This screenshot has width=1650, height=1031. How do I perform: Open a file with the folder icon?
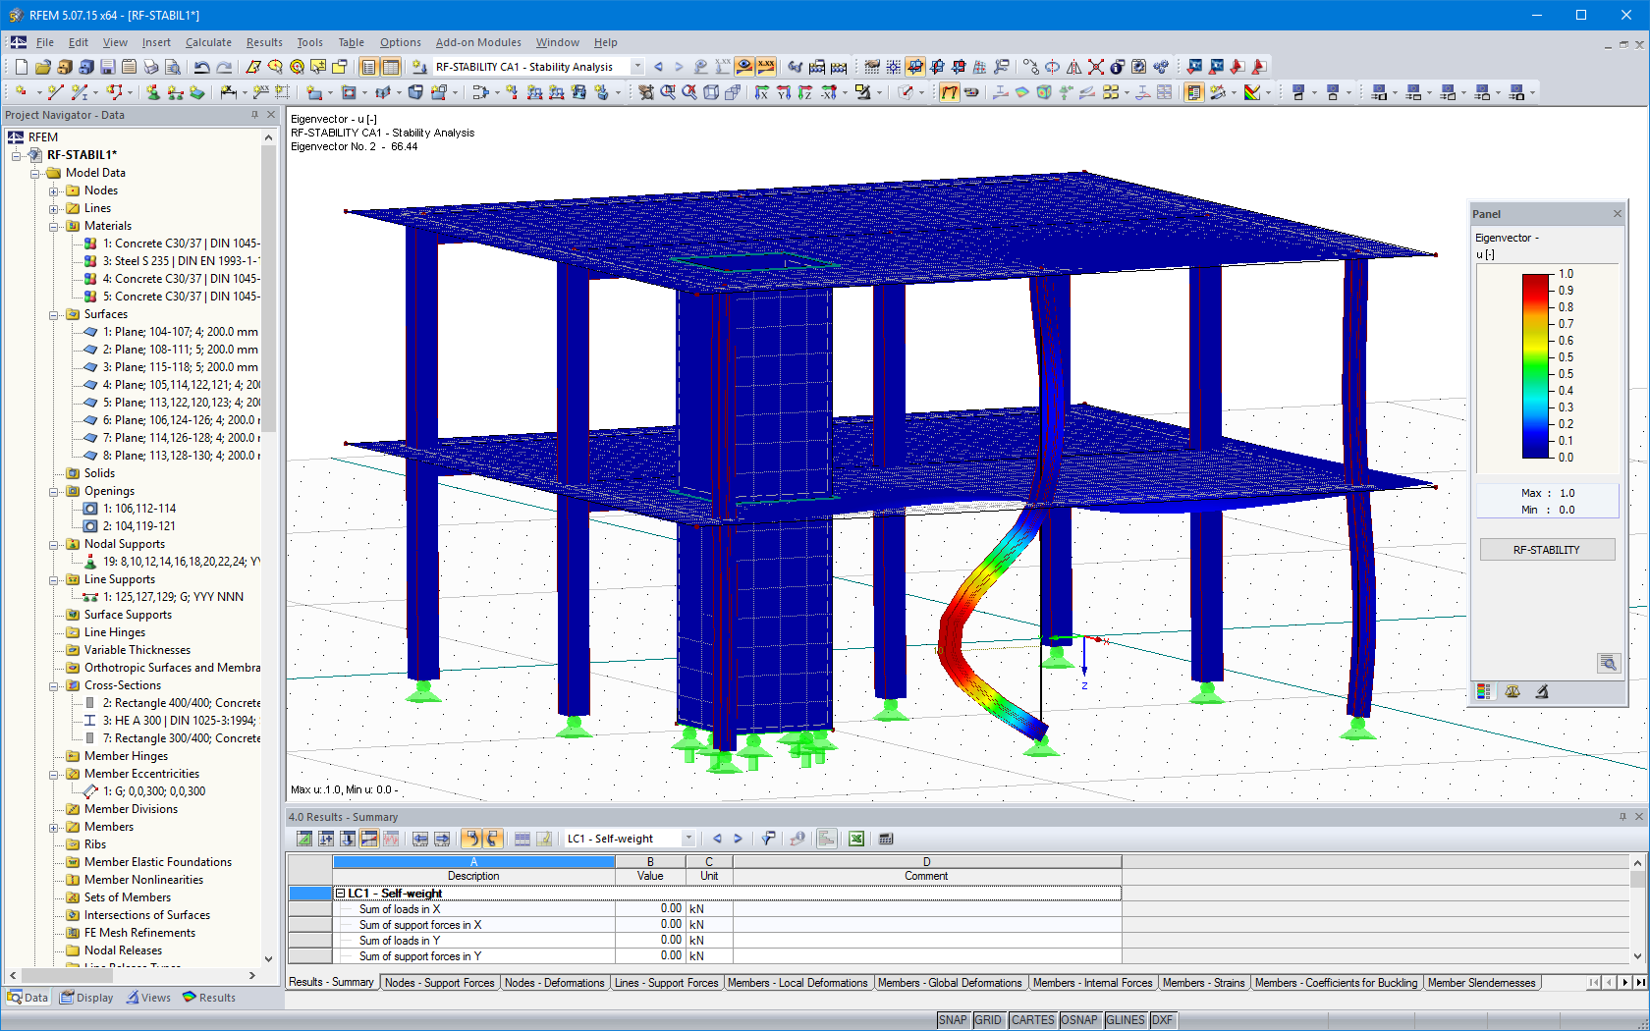[42, 67]
